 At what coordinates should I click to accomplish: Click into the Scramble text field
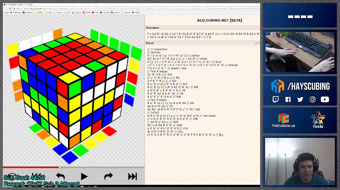(x=203, y=35)
